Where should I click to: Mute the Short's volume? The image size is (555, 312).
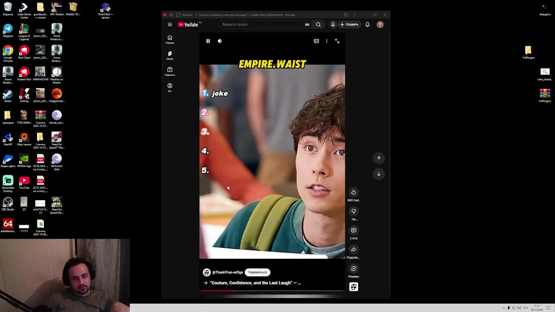pyautogui.click(x=220, y=41)
